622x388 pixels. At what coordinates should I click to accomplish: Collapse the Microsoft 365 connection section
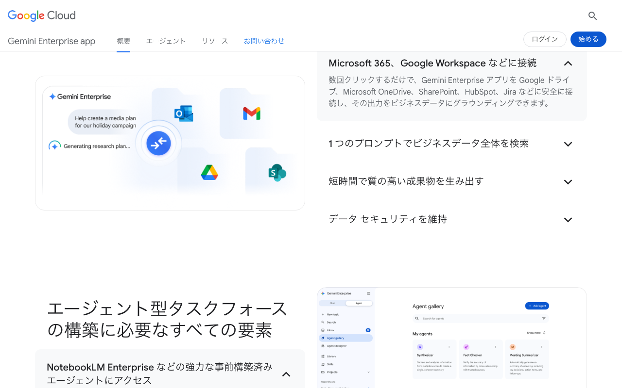(568, 64)
